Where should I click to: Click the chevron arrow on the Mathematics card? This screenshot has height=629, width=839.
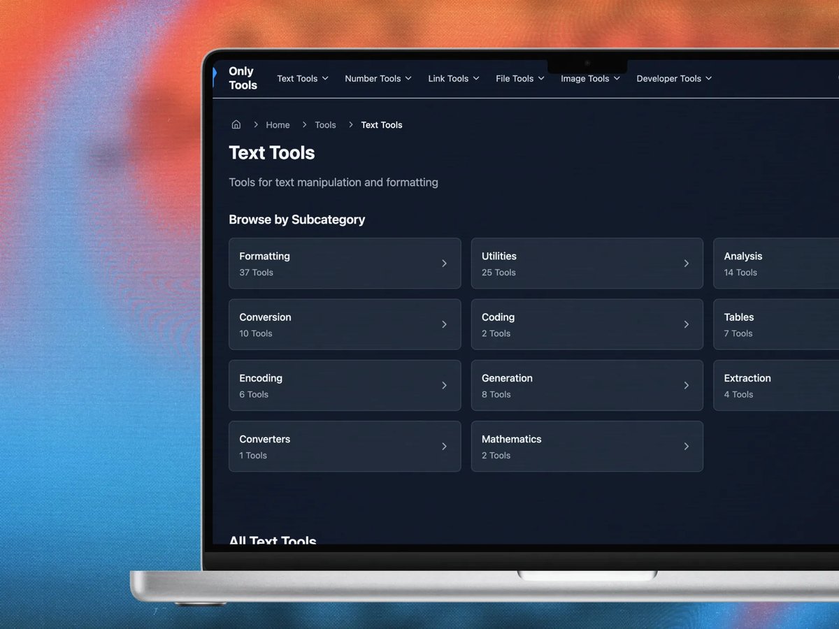pos(687,447)
